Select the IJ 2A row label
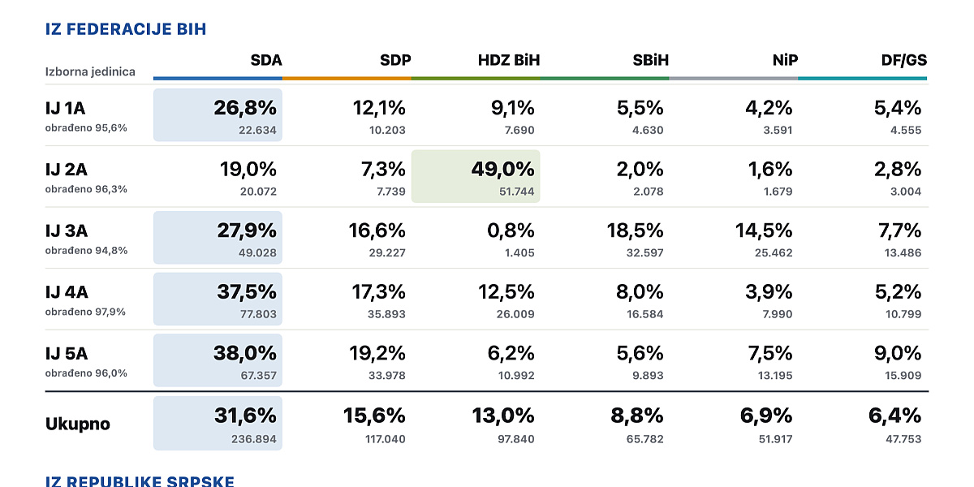 point(67,170)
